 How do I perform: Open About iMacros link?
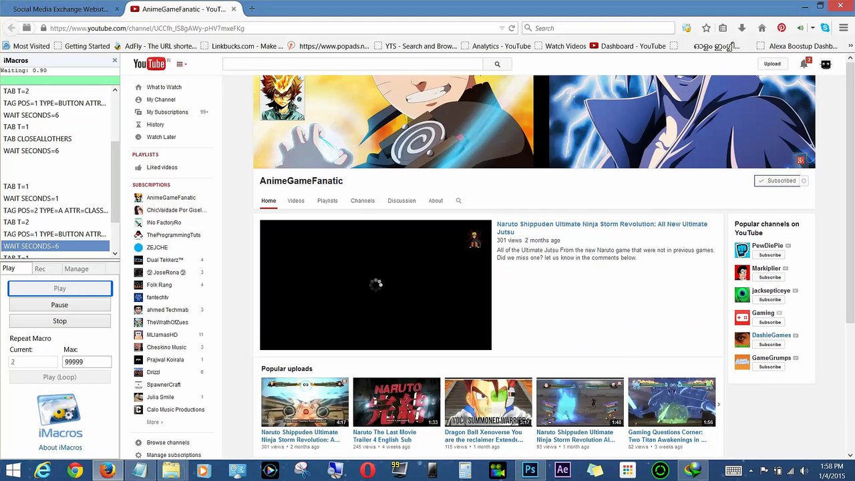(x=60, y=448)
